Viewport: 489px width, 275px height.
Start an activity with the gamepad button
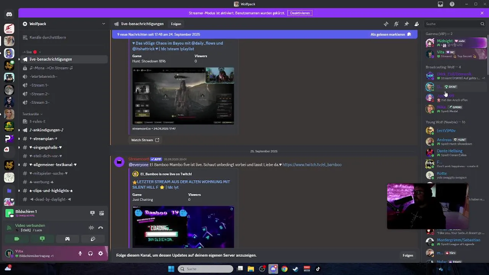68,239
